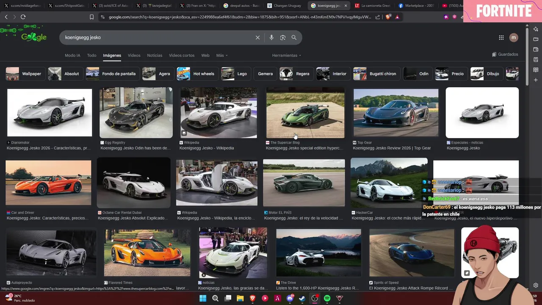
Task: Click in the 'koenigsegg jesko' search field
Action: click(x=157, y=38)
